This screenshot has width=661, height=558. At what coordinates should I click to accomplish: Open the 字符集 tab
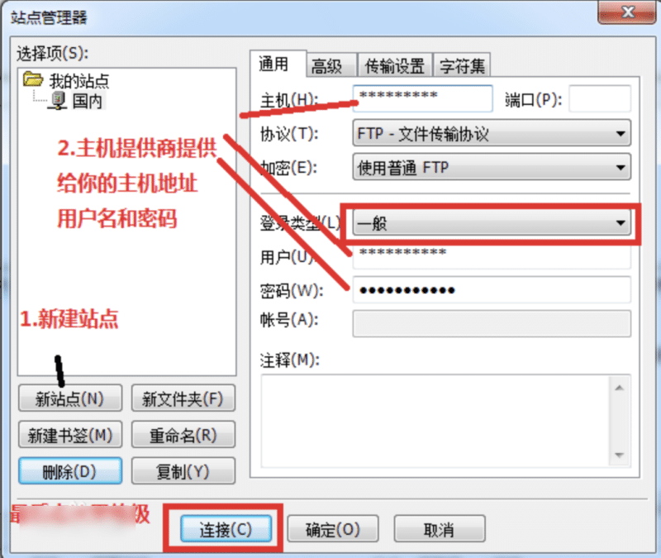(462, 65)
